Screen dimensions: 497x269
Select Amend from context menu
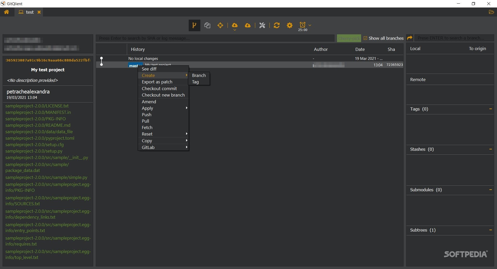pyautogui.click(x=163, y=102)
